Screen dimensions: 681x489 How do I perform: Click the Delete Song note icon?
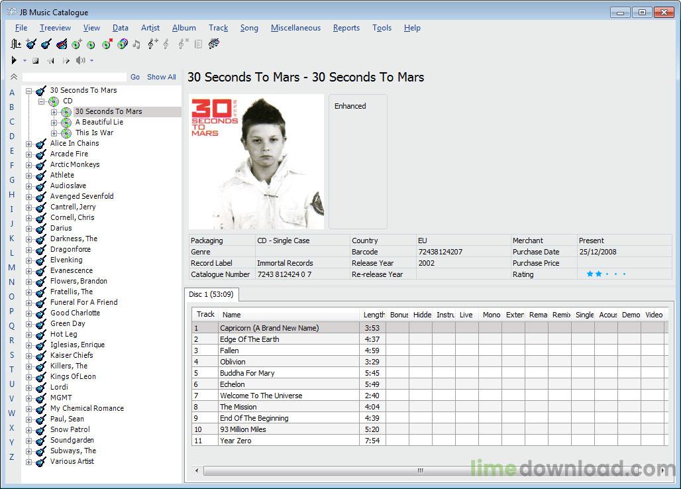pyautogui.click(x=182, y=44)
